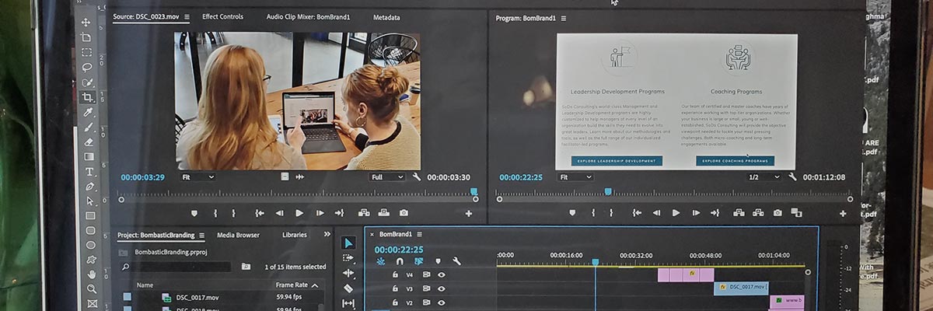Image resolution: width=933 pixels, height=311 pixels.
Task: Select the Artboard tool in the left toolbar
Action: point(87,37)
